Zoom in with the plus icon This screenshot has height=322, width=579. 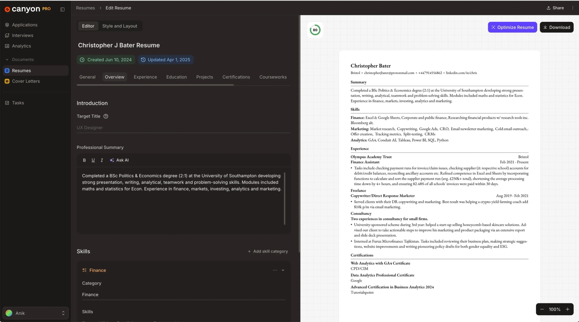(x=568, y=309)
